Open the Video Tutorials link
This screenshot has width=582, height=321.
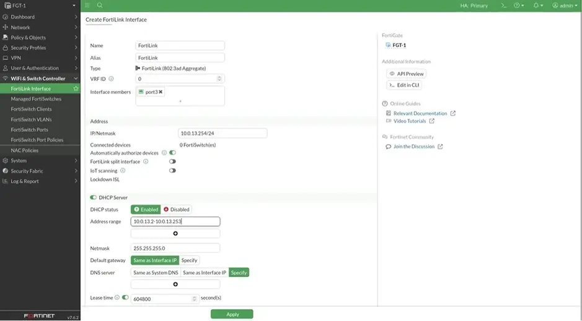pyautogui.click(x=410, y=121)
